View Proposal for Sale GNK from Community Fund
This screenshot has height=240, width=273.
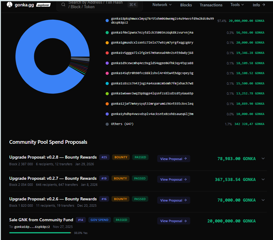pos(173,221)
